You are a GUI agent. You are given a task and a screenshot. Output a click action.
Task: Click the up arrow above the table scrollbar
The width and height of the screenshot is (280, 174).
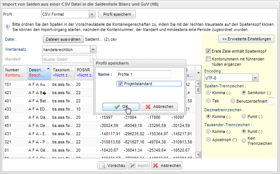[x=198, y=72]
